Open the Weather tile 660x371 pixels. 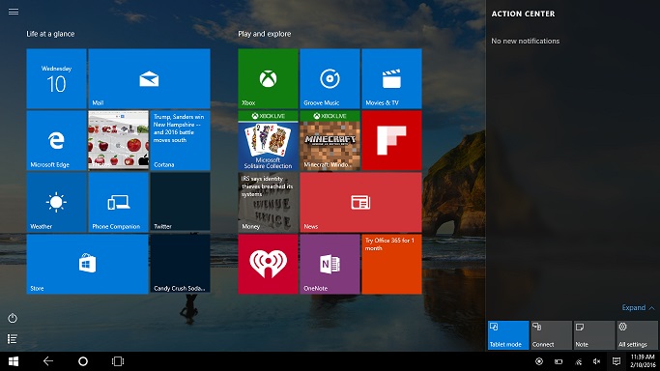click(56, 202)
